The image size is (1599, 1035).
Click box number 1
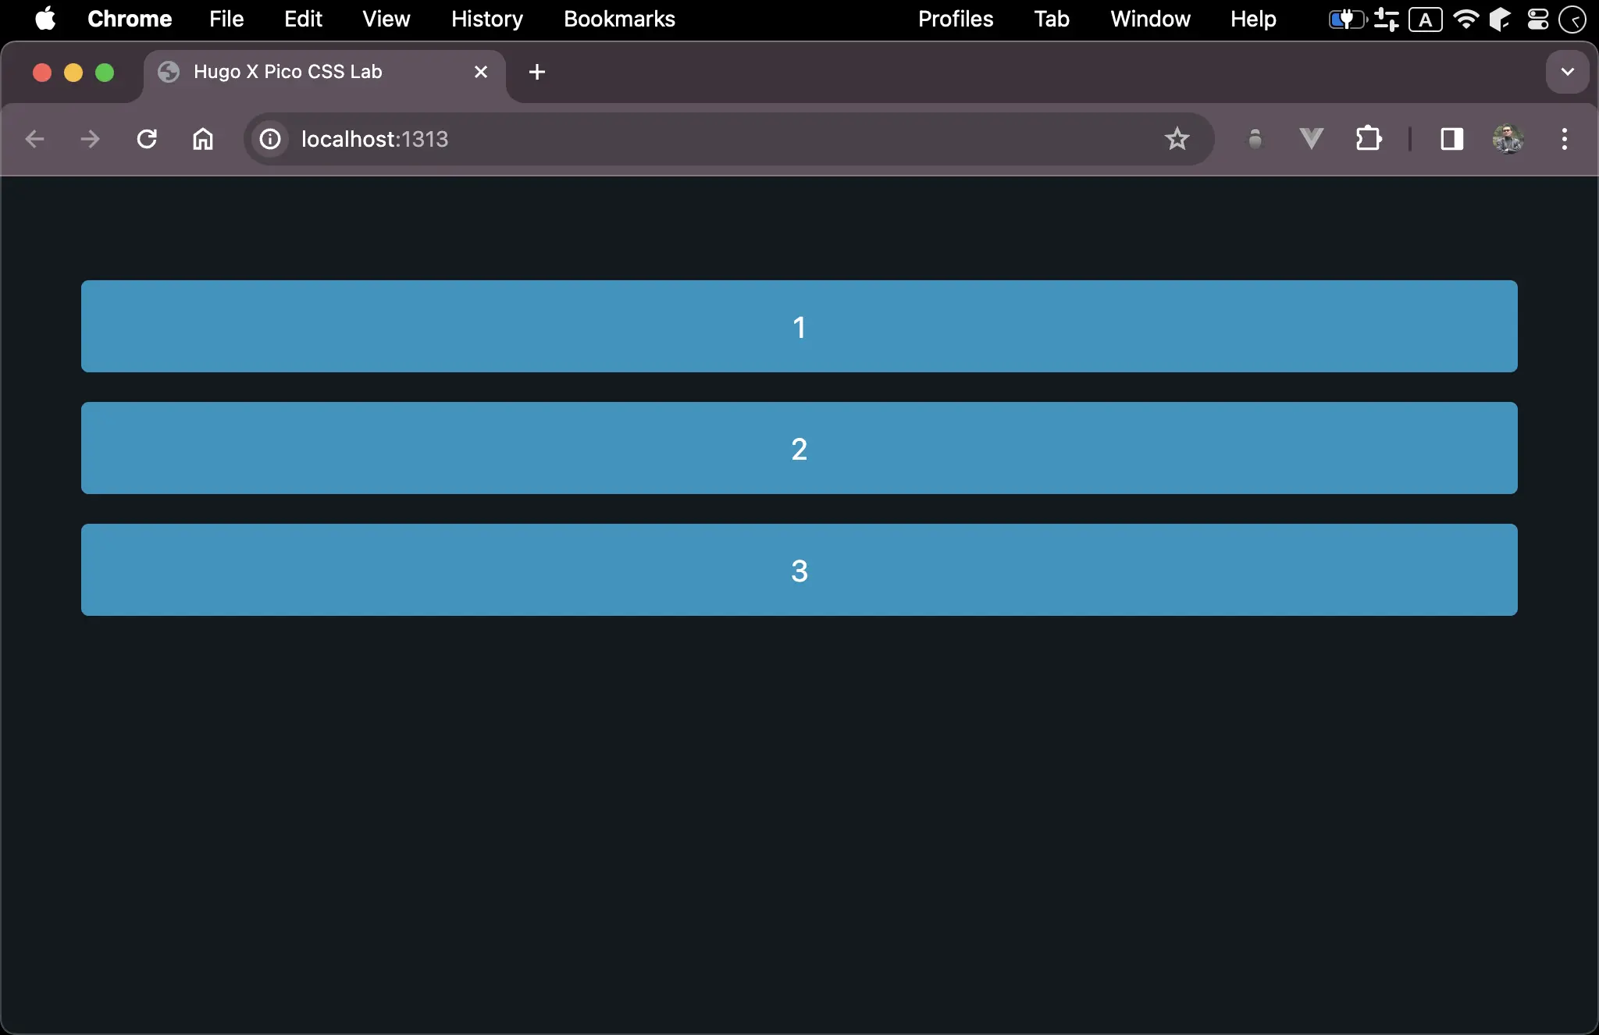[799, 326]
